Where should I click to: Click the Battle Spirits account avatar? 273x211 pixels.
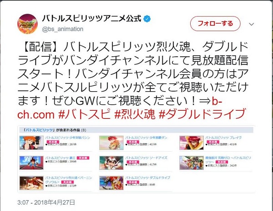tap(27, 24)
